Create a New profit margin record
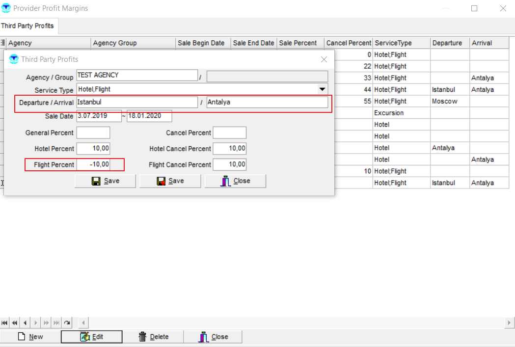Viewport: 515px width, 347px height. pos(30,337)
